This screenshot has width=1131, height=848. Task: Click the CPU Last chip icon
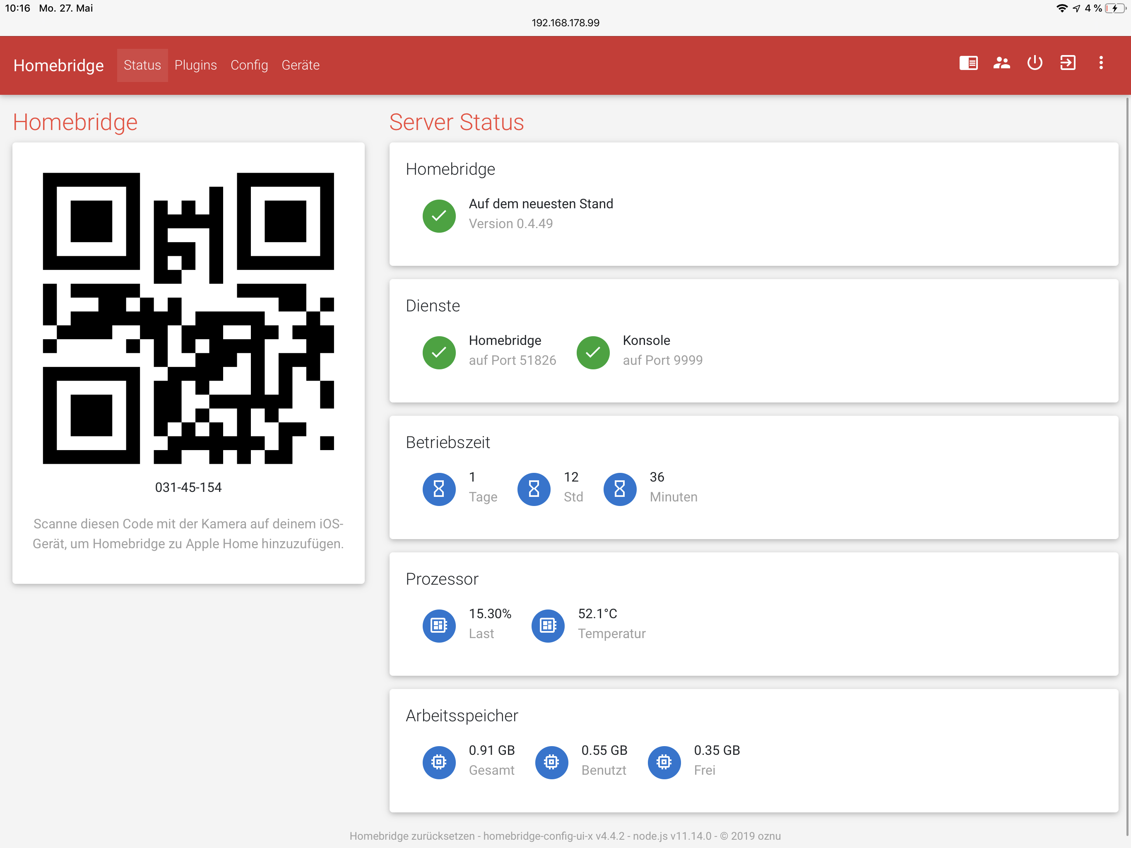pyautogui.click(x=439, y=626)
